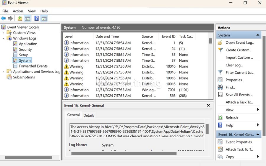This screenshot has height=166, width=266.
Task: Click the blue Help toolbar icon
Action: click(36, 18)
